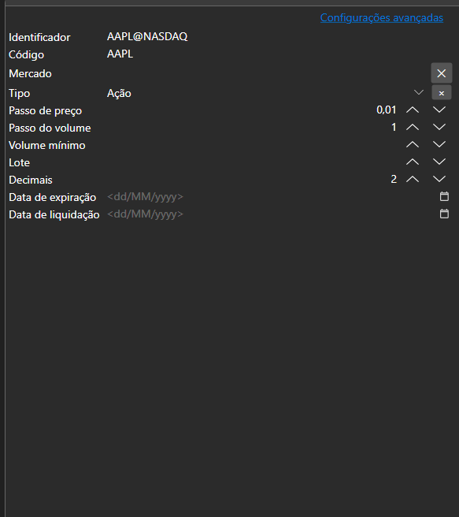Click the Código field AAPL
The height and width of the screenshot is (517, 459).
click(x=120, y=54)
